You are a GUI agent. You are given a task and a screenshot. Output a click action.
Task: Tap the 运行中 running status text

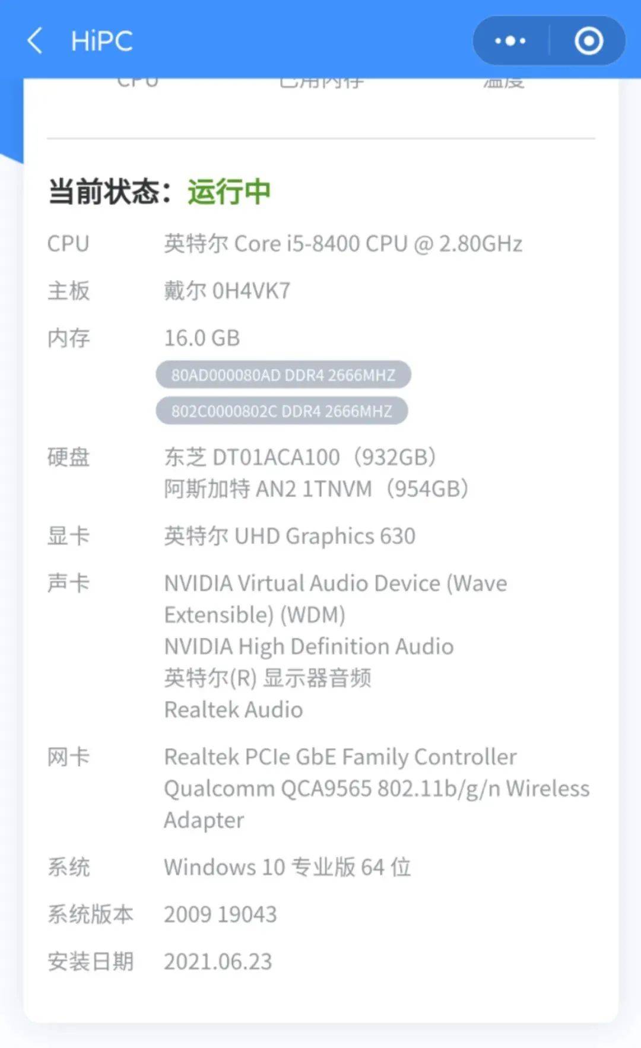click(229, 192)
